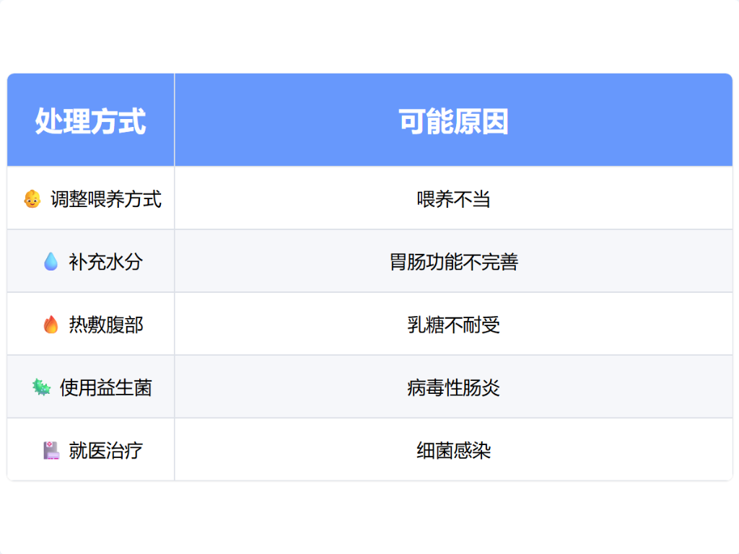Image resolution: width=739 pixels, height=554 pixels.
Task: Click the 调整喂养方式 text label
Action: point(106,199)
